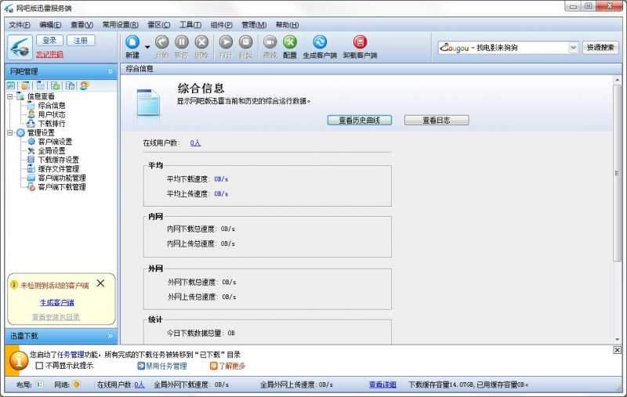This screenshot has height=397, width=627.
Task: Open the 管理(M) menu
Action: pos(254,25)
